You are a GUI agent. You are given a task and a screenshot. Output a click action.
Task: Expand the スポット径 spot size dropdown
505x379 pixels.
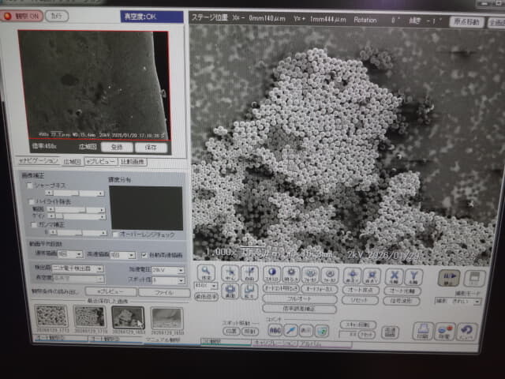(180, 280)
